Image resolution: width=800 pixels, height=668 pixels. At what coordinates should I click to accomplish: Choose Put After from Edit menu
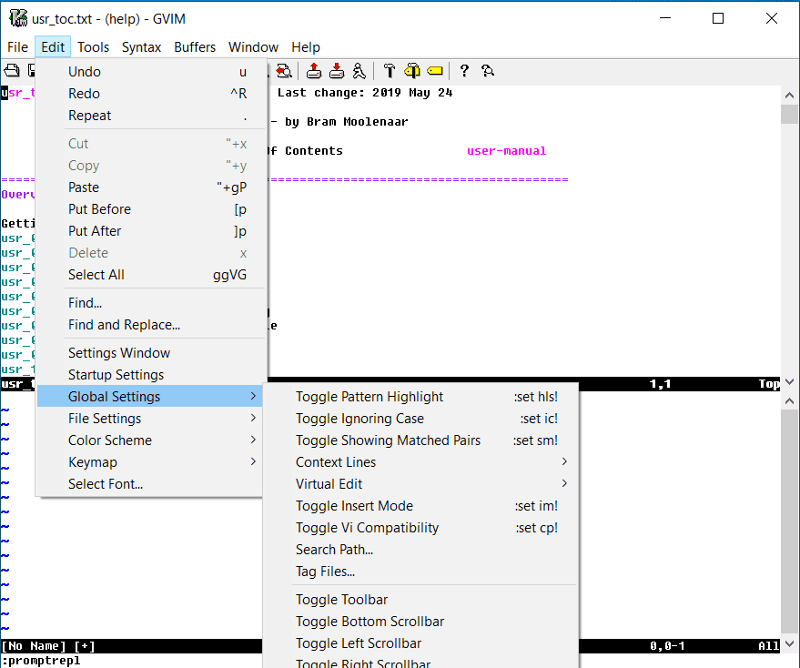[x=152, y=231]
